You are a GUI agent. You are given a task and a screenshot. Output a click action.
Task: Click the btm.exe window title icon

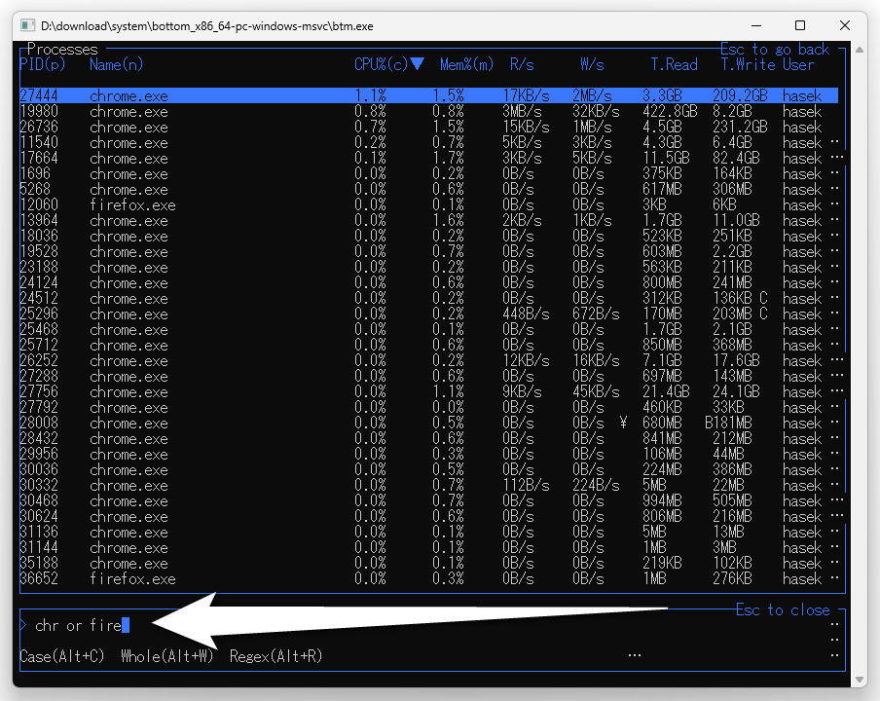pos(27,26)
